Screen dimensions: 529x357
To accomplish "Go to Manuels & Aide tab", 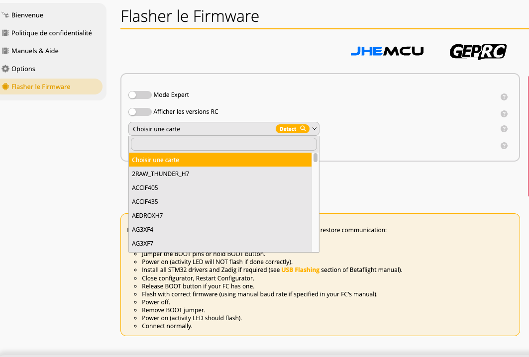I will click(x=35, y=51).
